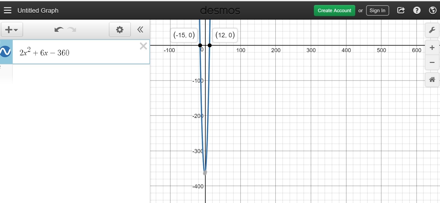Click the 300 x-axis label
Image resolution: width=440 pixels, height=203 pixels.
[x=311, y=50]
